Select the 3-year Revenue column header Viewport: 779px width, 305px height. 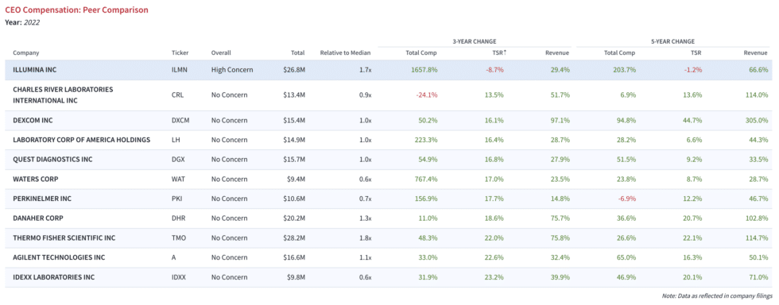(x=557, y=52)
